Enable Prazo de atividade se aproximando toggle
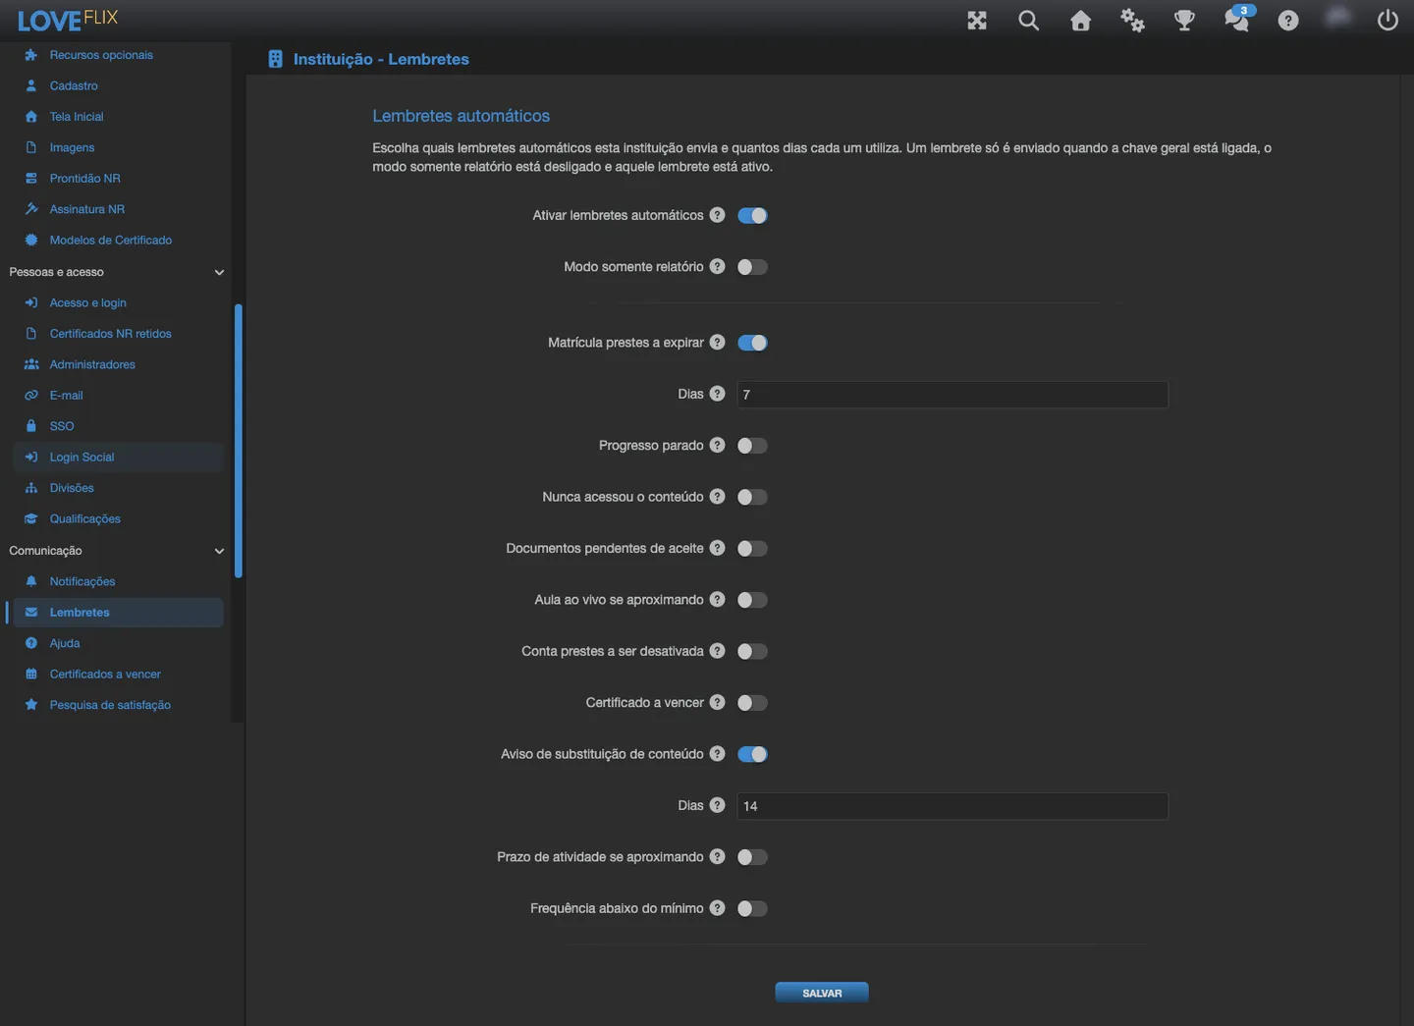 tap(752, 857)
